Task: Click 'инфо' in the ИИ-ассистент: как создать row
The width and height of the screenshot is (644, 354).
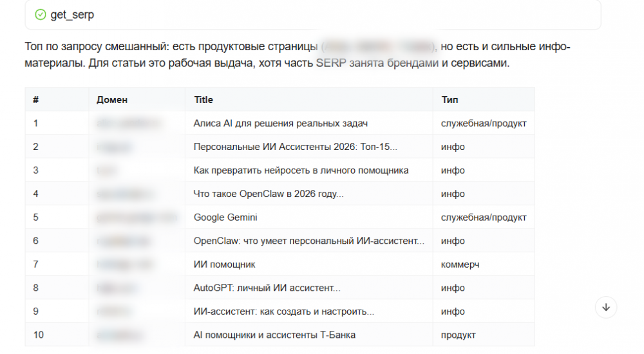Action: (x=453, y=312)
